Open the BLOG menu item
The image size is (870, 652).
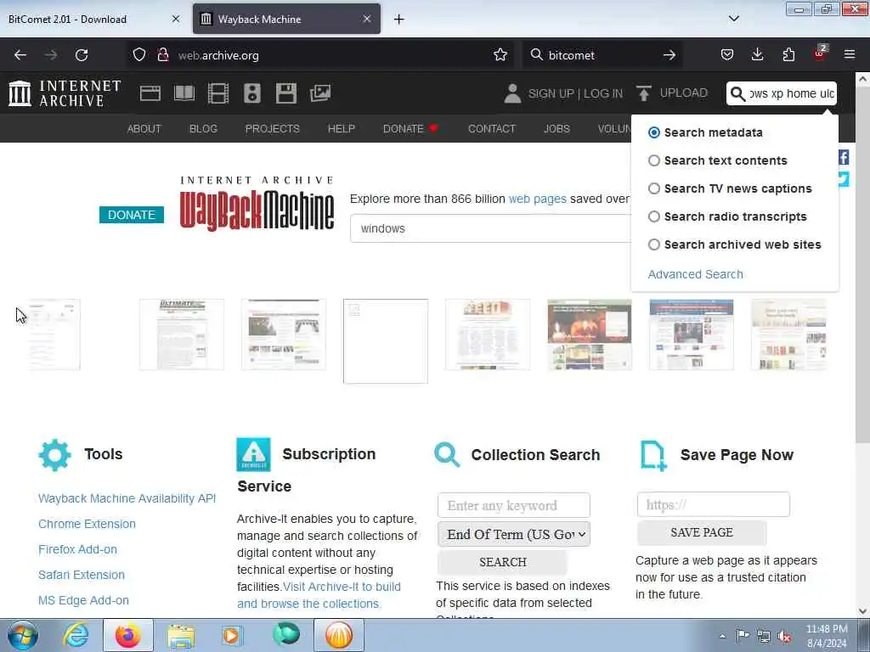point(203,129)
